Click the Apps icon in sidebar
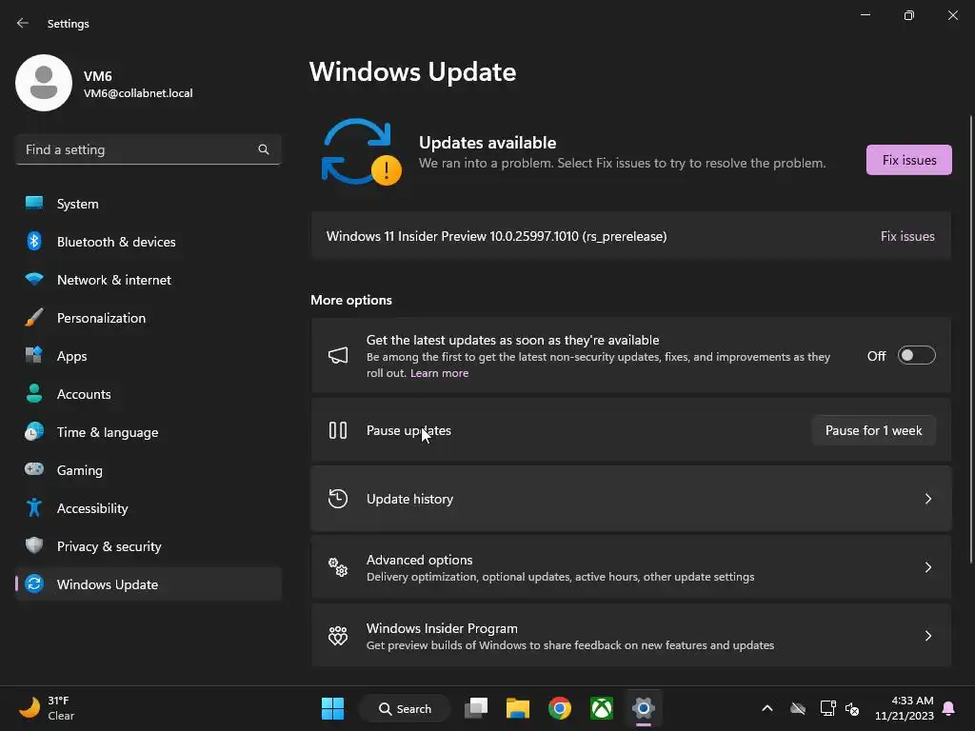The width and height of the screenshot is (975, 731). (x=34, y=355)
